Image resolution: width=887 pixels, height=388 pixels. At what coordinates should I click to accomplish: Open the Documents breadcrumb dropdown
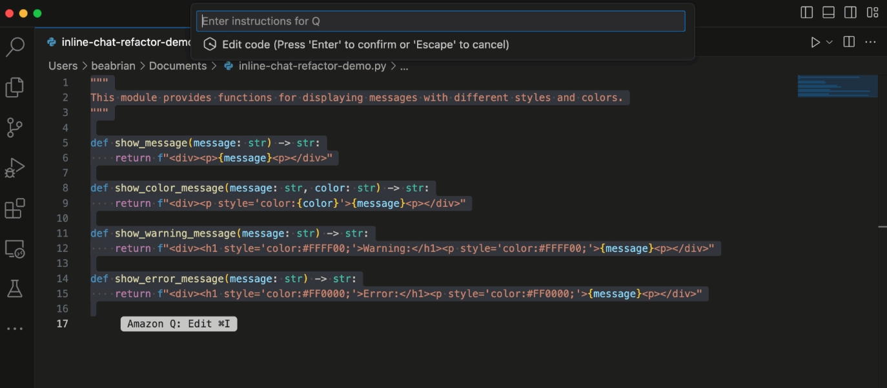click(x=178, y=65)
